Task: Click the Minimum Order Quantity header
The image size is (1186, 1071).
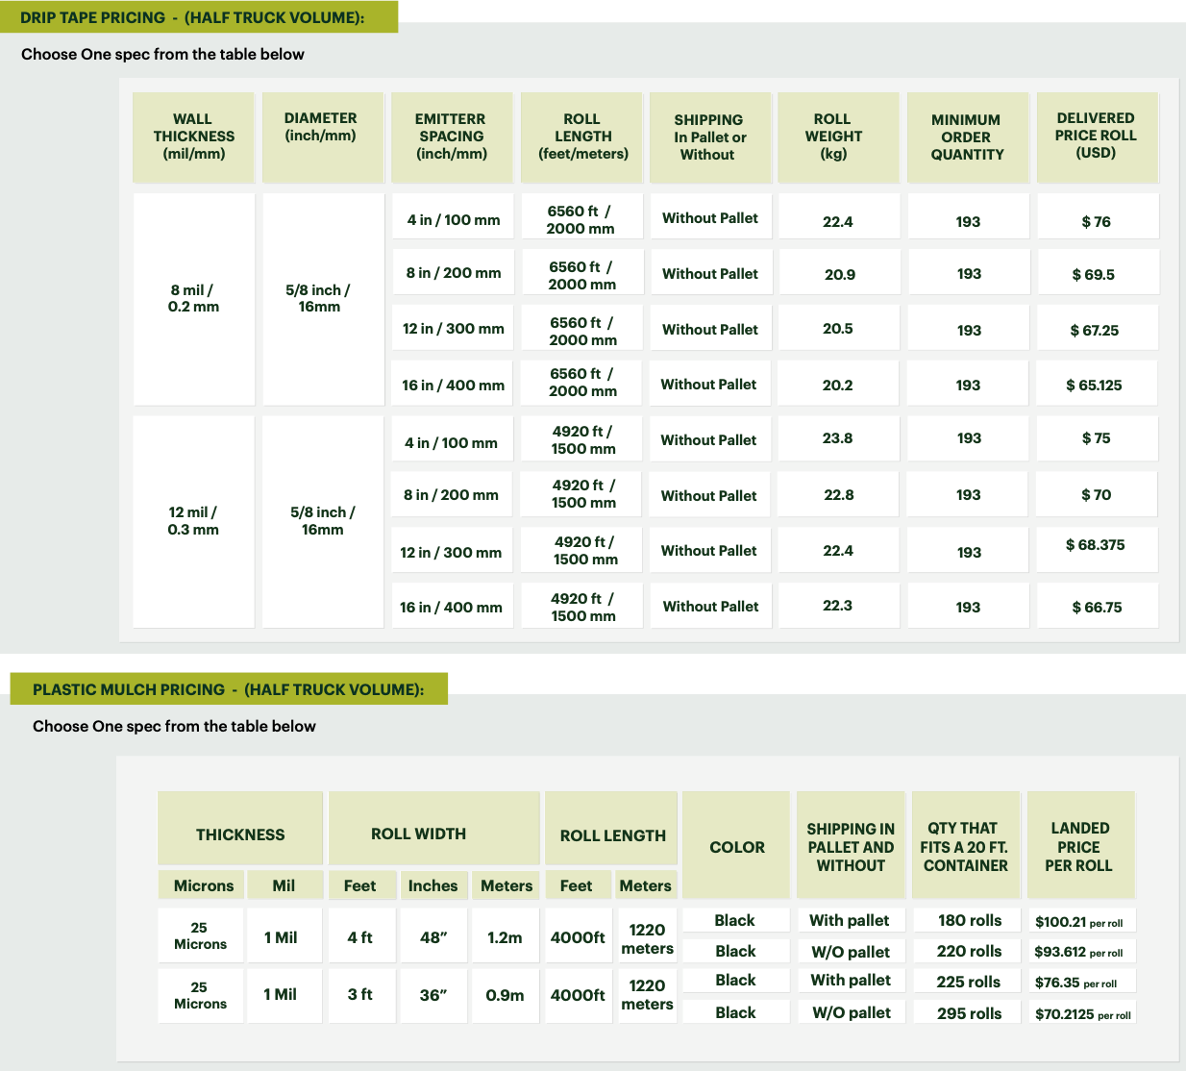Action: (967, 137)
